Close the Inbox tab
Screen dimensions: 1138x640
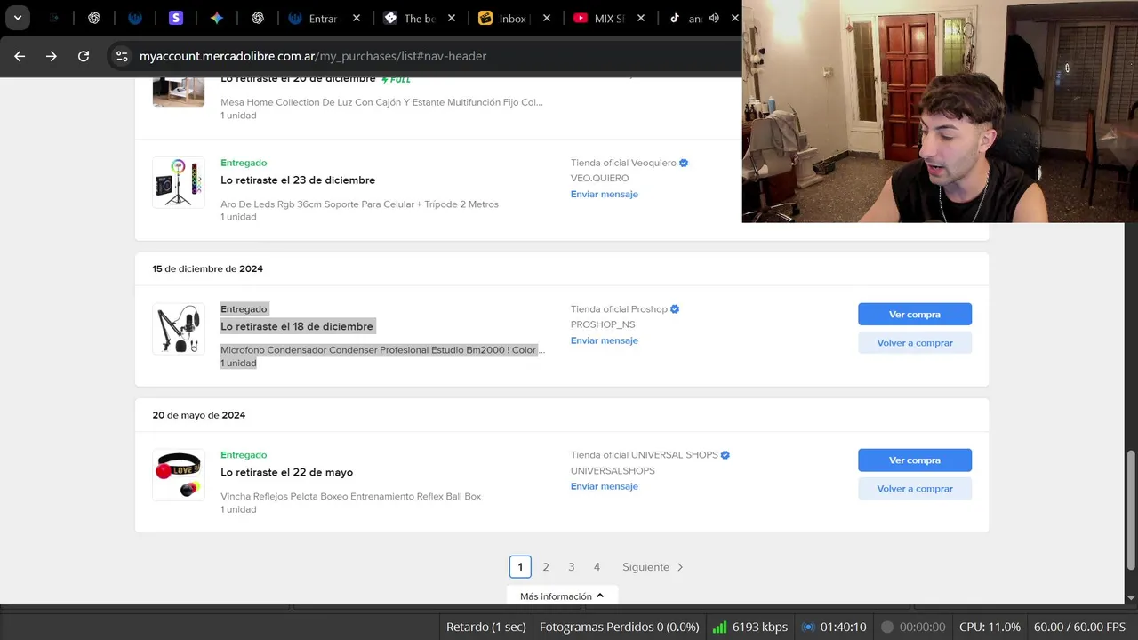pyautogui.click(x=547, y=18)
